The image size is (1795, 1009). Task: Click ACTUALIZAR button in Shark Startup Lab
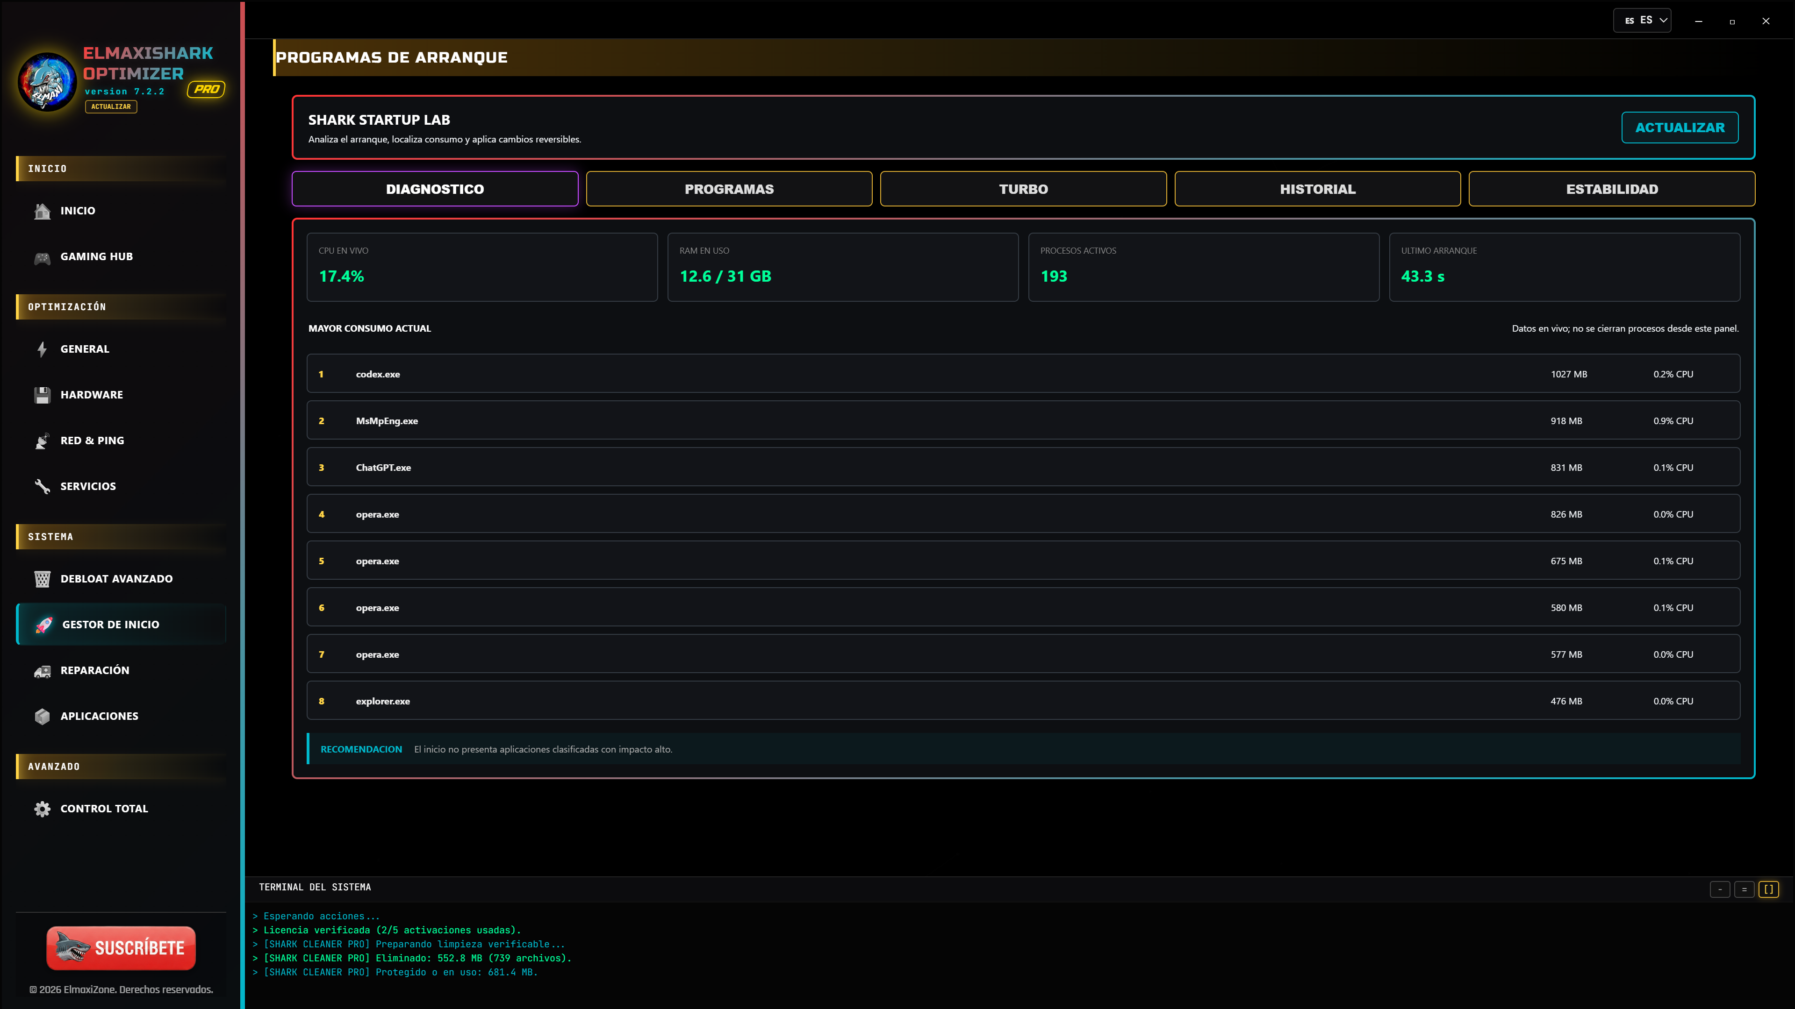pyautogui.click(x=1680, y=128)
